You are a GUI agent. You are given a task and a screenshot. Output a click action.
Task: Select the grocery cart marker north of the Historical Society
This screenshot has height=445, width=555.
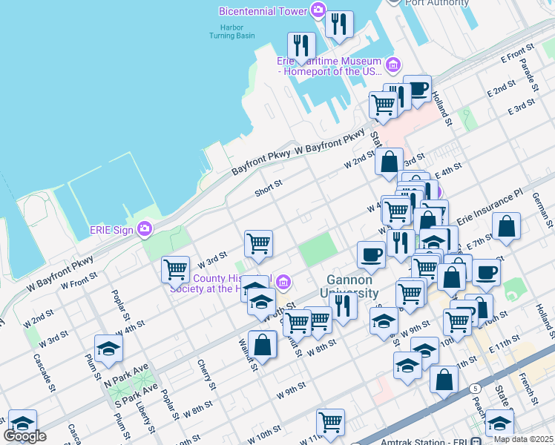click(258, 243)
